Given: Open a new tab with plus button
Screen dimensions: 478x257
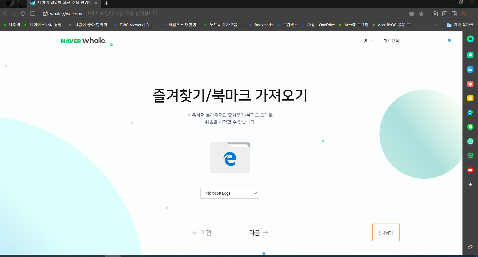Looking at the screenshot, I should (106, 3).
